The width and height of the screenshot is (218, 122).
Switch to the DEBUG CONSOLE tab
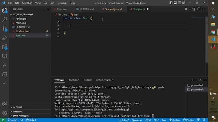[x=105, y=80]
